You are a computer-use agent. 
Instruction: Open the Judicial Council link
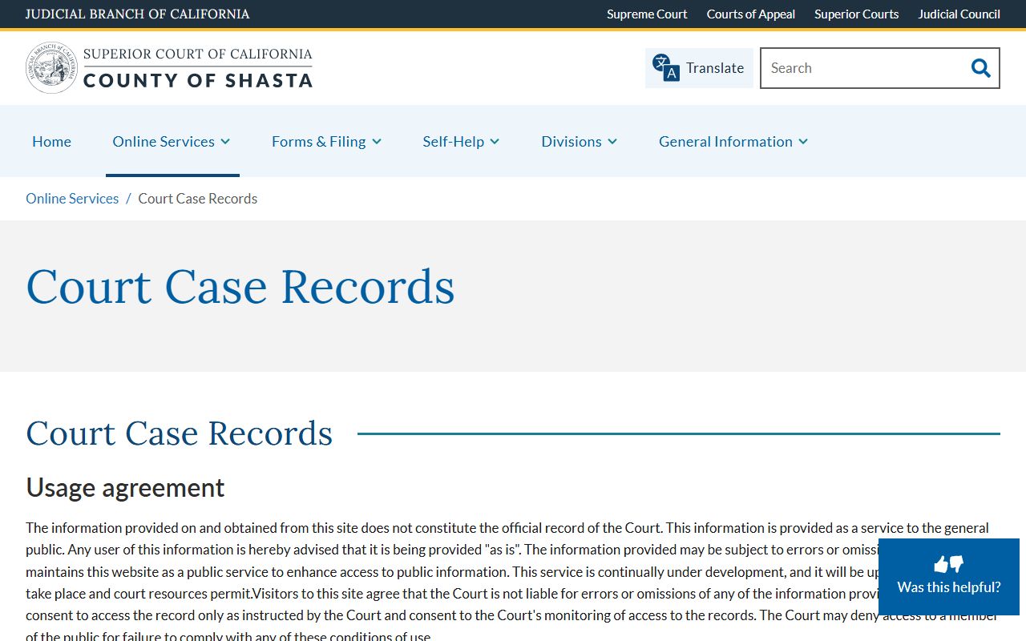[x=959, y=14]
